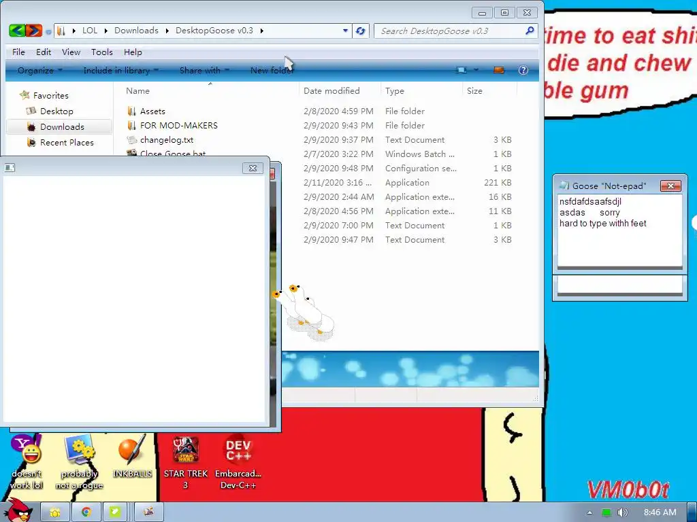Open the Edit menu
This screenshot has width=697, height=522.
(x=44, y=52)
